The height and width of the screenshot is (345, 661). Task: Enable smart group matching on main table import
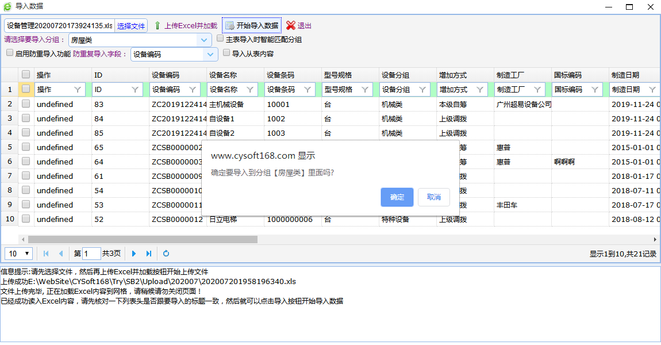click(220, 39)
